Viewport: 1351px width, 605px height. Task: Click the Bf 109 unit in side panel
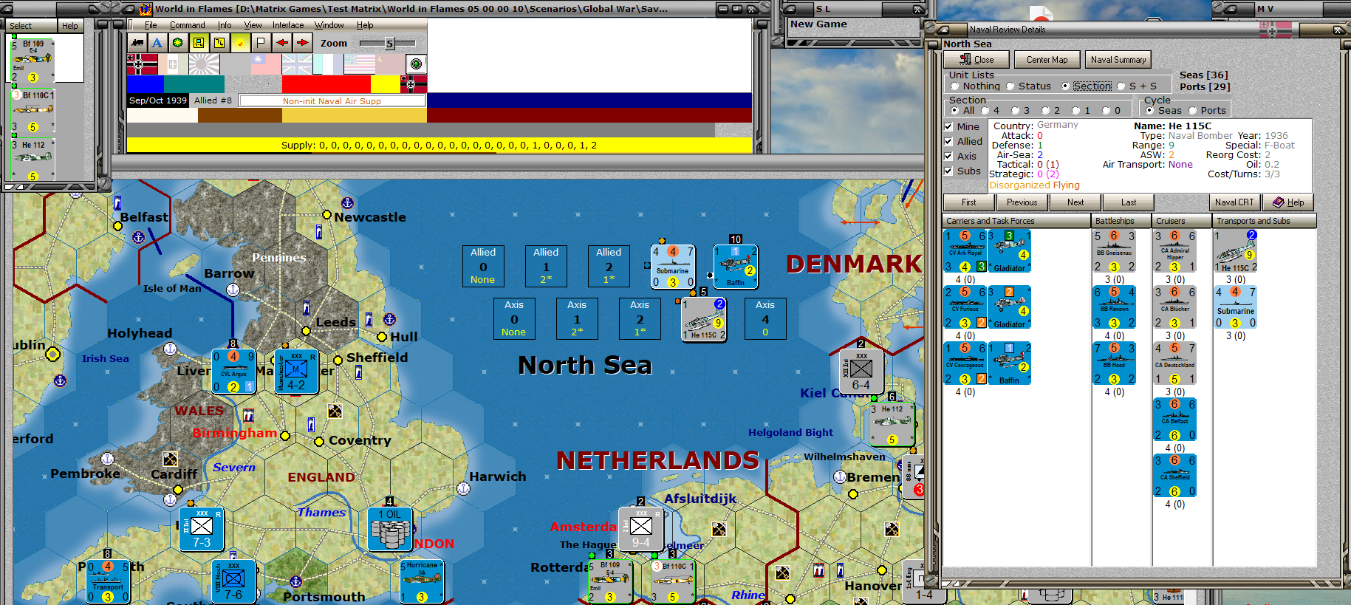coord(33,61)
